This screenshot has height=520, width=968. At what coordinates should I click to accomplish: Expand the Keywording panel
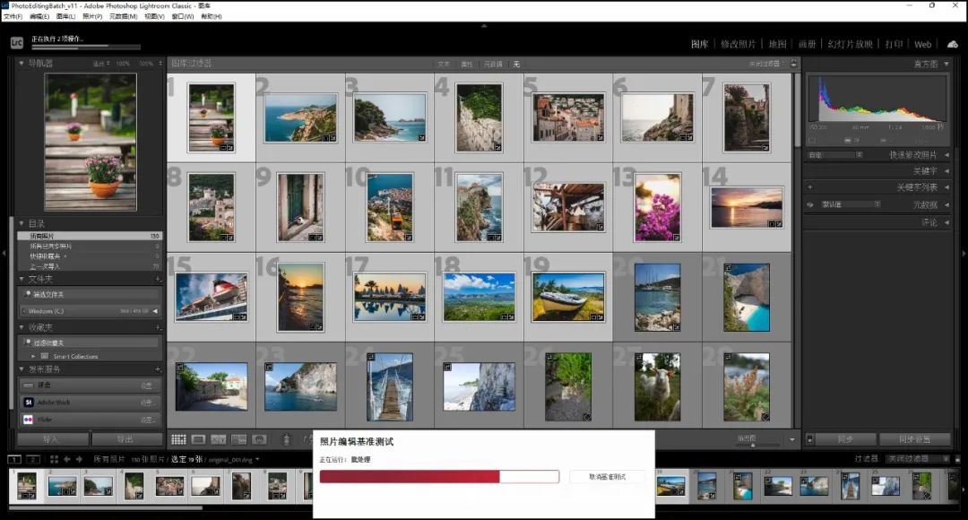pyautogui.click(x=946, y=171)
